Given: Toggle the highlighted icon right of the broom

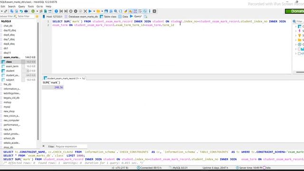Looking at the screenshot, I should click(x=130, y=11).
